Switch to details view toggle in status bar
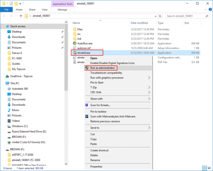This screenshot has width=213, height=171. pos(205,168)
